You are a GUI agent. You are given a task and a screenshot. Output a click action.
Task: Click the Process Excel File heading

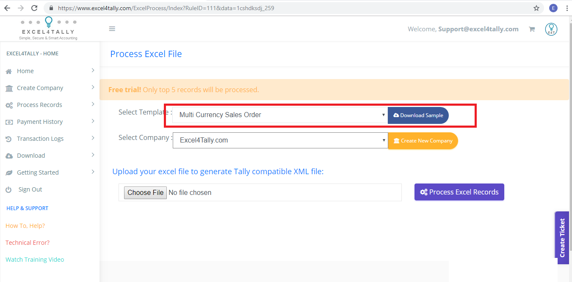[146, 54]
